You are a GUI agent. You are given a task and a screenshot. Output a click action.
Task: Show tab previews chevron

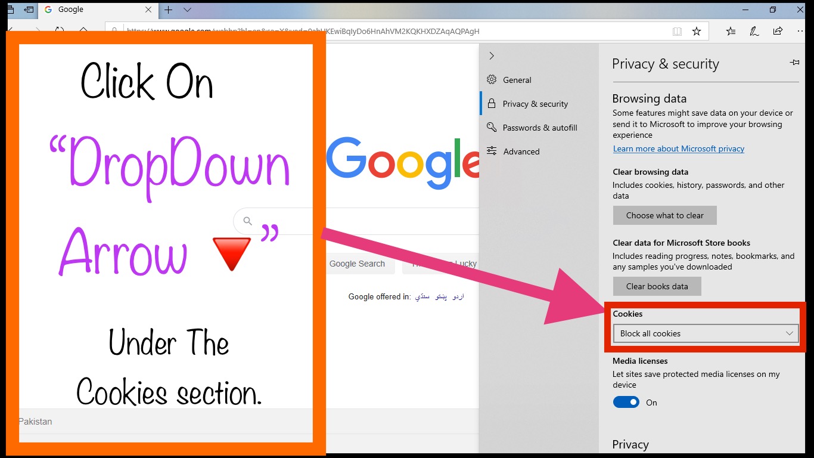click(187, 10)
